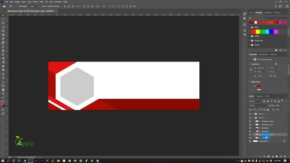The width and height of the screenshot is (290, 163).
Task: Pick the yellow RGB swatch
Action: pos(258,32)
